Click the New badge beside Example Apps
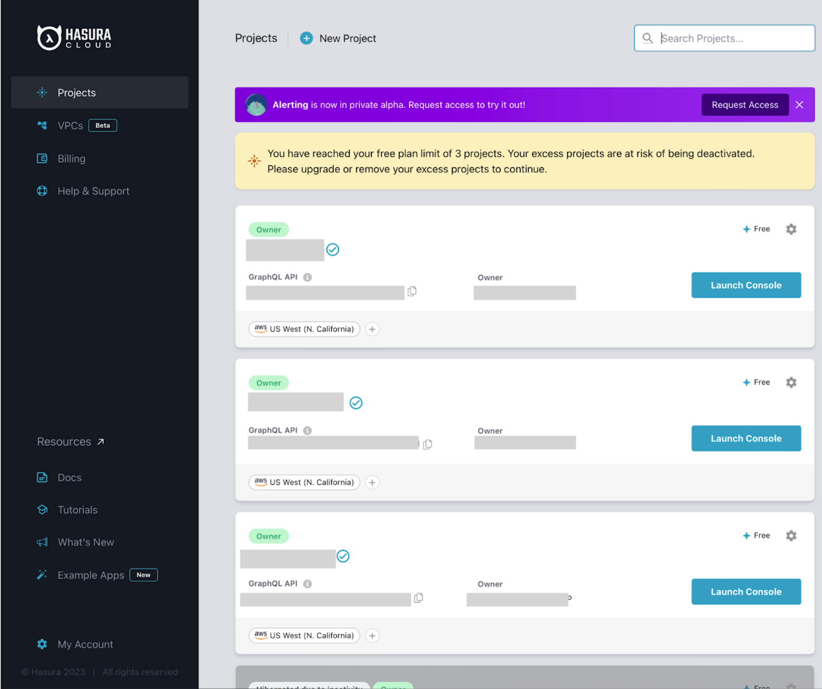This screenshot has width=822, height=689. point(144,575)
